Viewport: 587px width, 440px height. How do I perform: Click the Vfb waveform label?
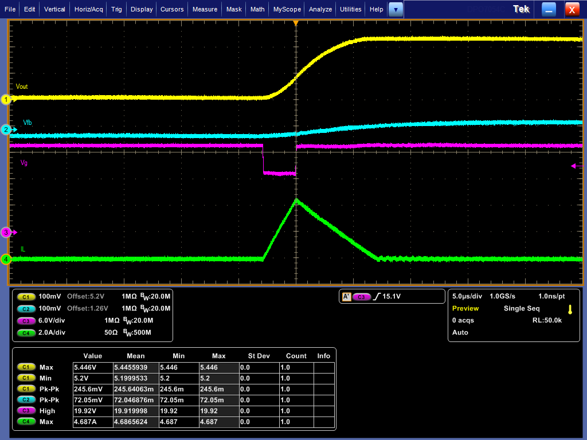(x=28, y=123)
